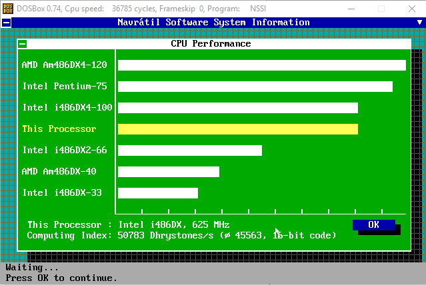
Task: Click the AMD Am486DX4-120 performance bar
Action: 261,65
